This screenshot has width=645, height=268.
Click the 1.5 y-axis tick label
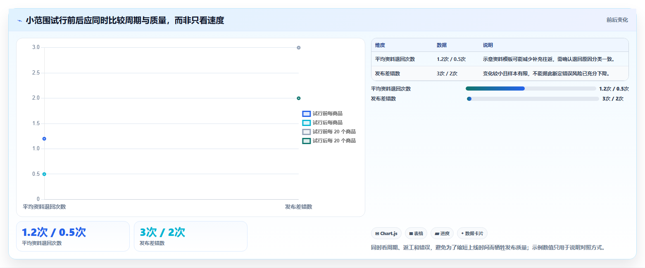(36, 124)
